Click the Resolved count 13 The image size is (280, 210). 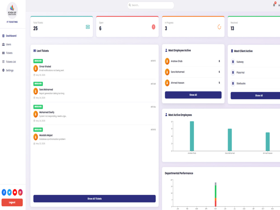(x=232, y=28)
